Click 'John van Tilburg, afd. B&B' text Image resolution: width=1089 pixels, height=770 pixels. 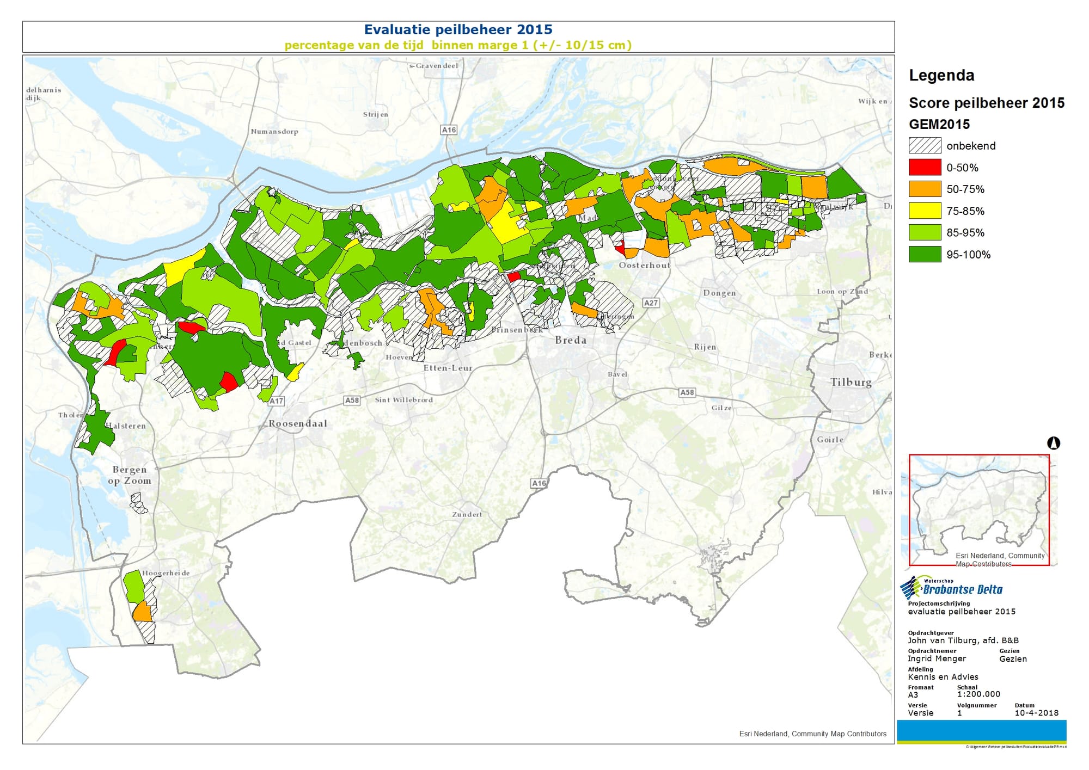[963, 640]
